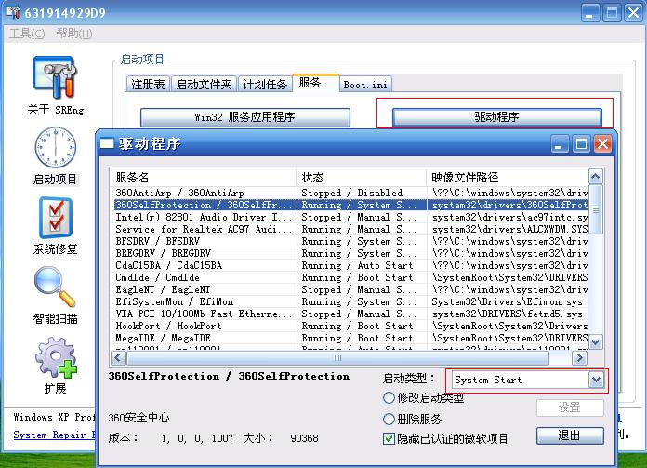Screen dimensions: 647x468
Task: Close the 驱动程序 dialog
Action: 603,144
